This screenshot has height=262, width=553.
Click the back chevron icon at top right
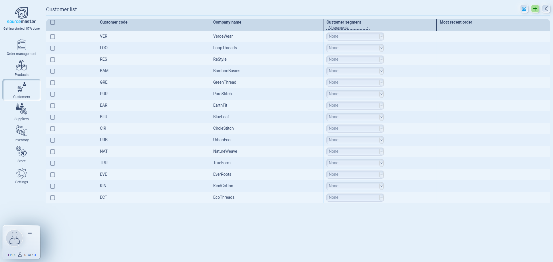click(x=546, y=9)
